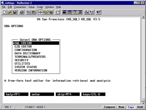
Task: Click the modem telephone setup icon
Action: (51, 12)
